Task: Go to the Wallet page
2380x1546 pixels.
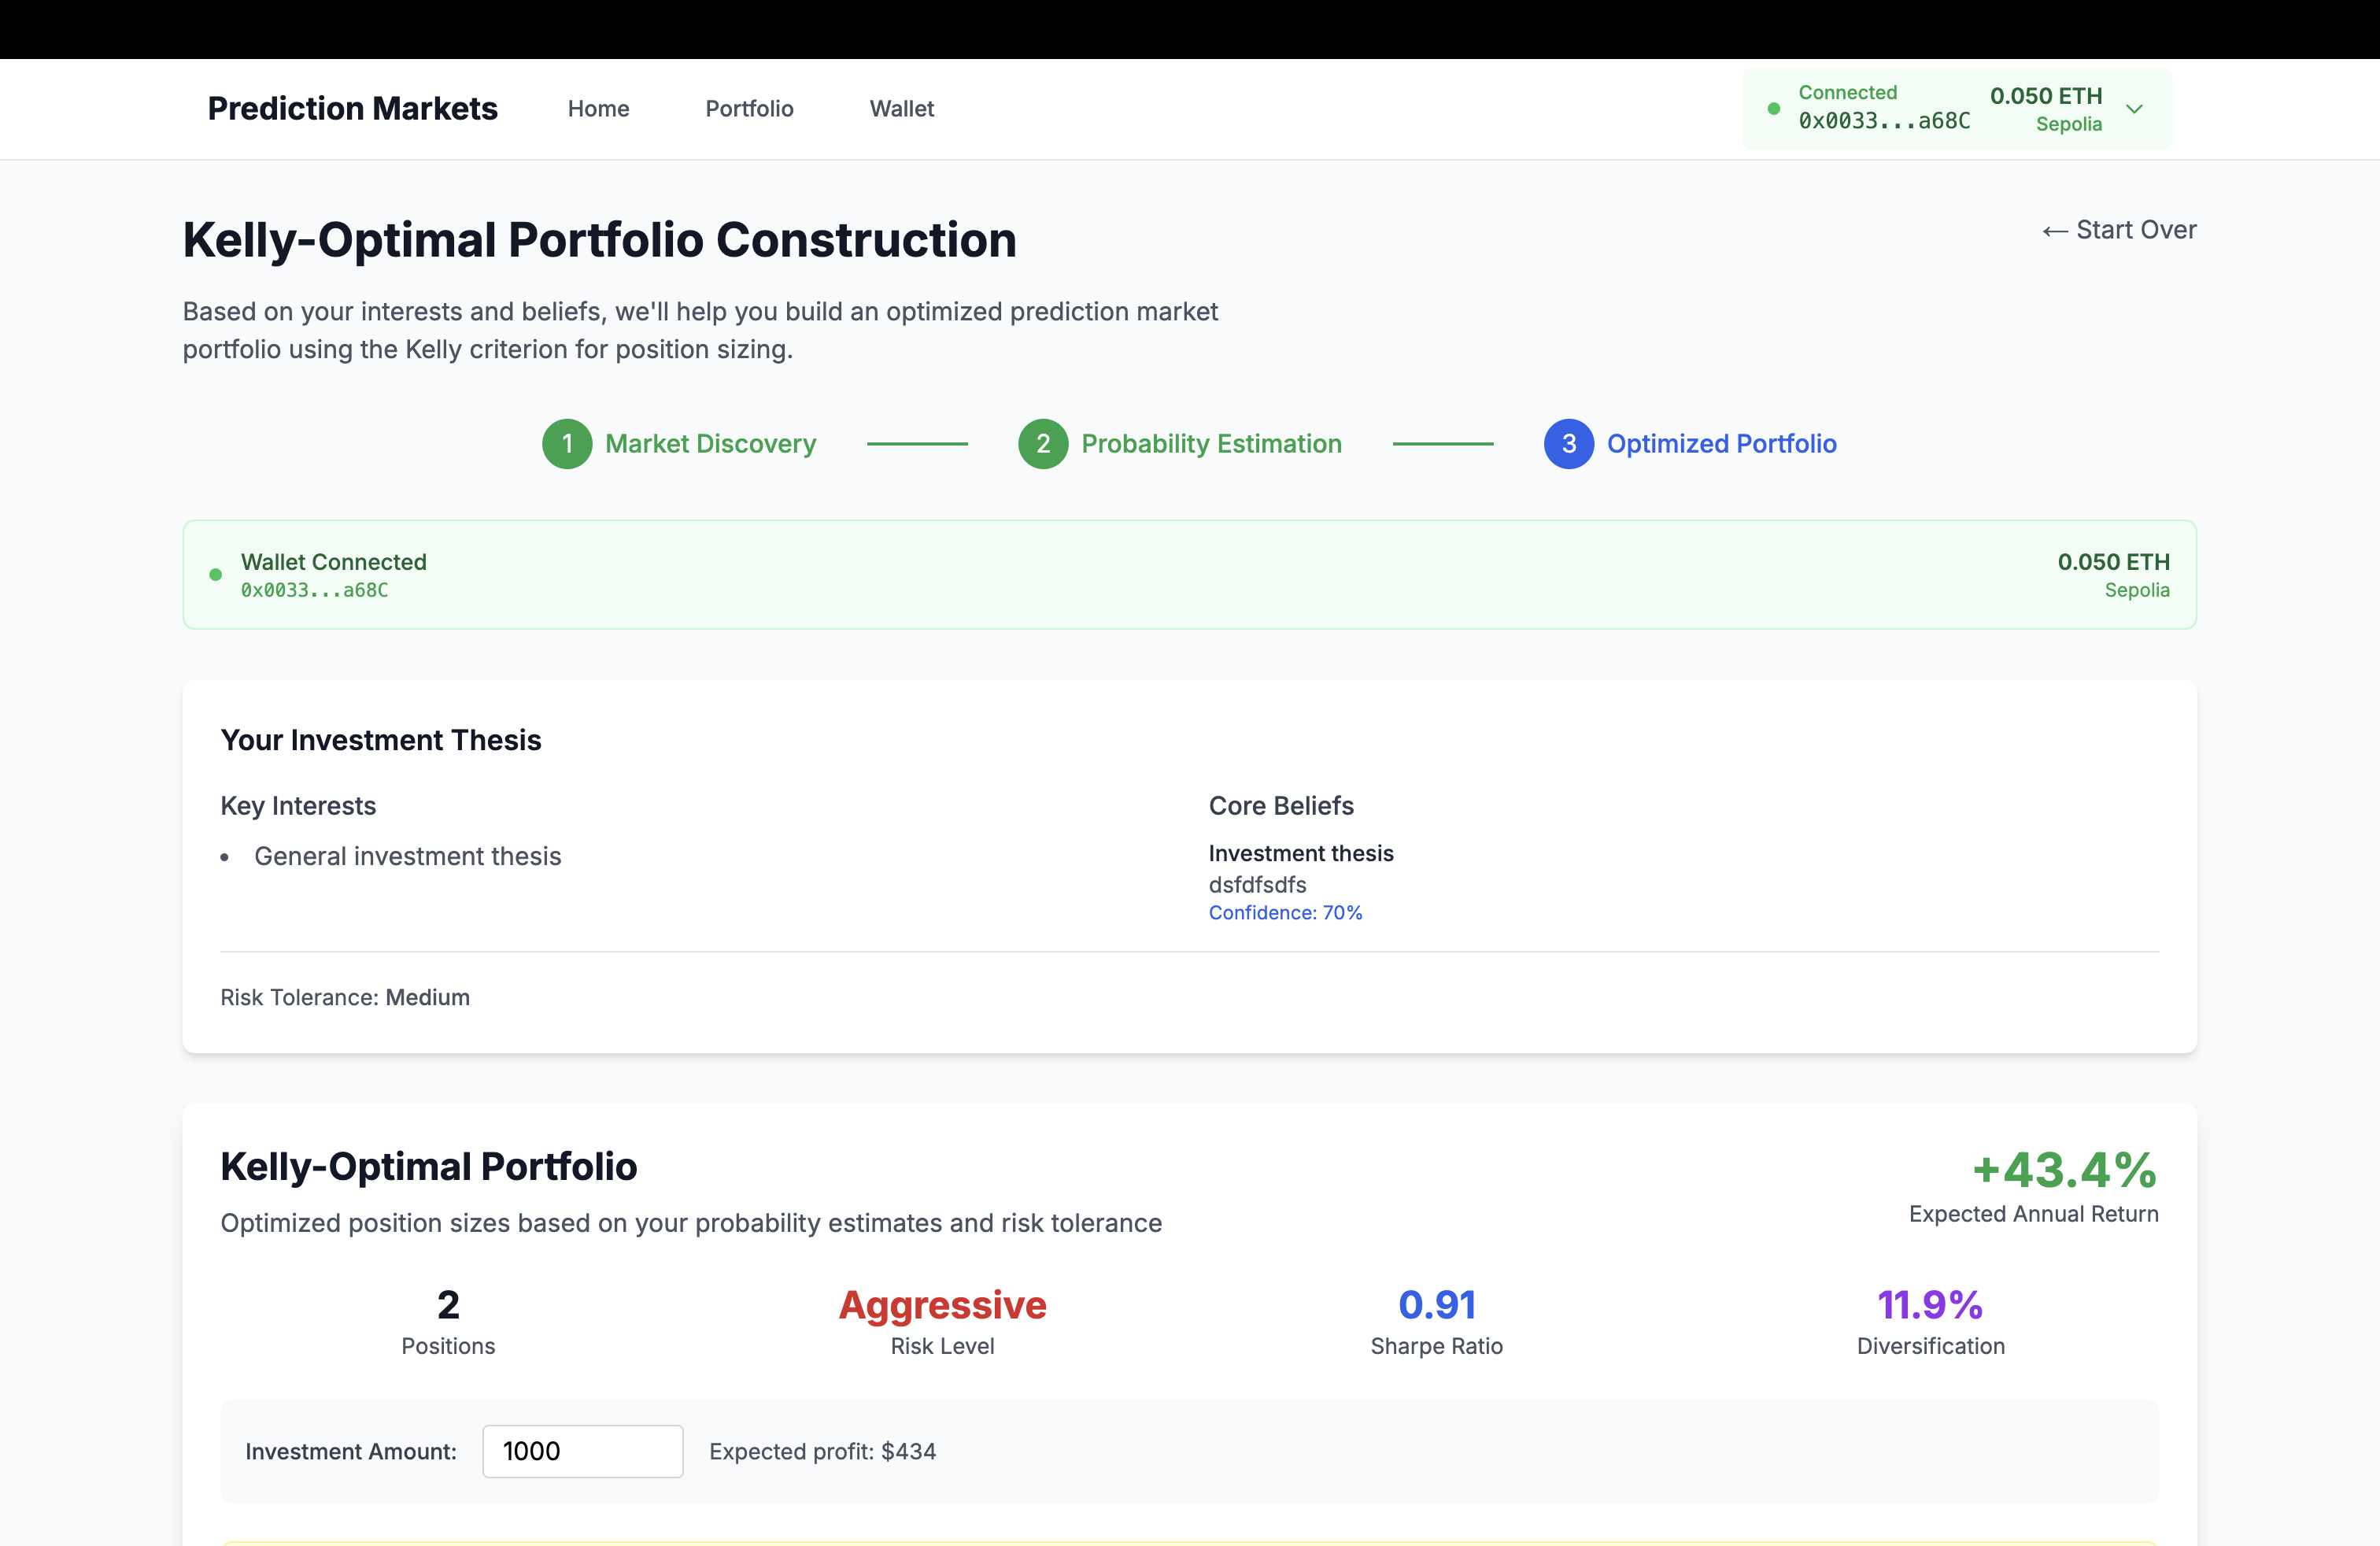Action: [901, 109]
